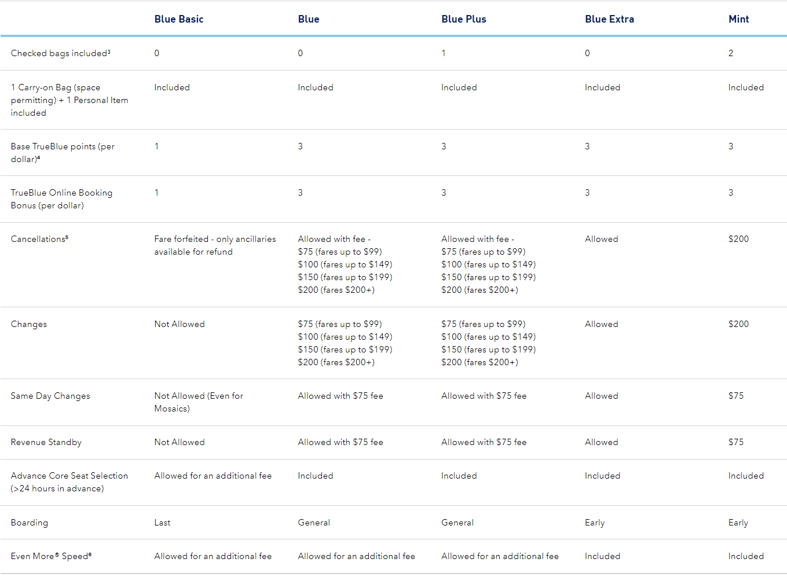Click Mint '$200' in Cancellations row
The height and width of the screenshot is (577, 787).
click(738, 239)
